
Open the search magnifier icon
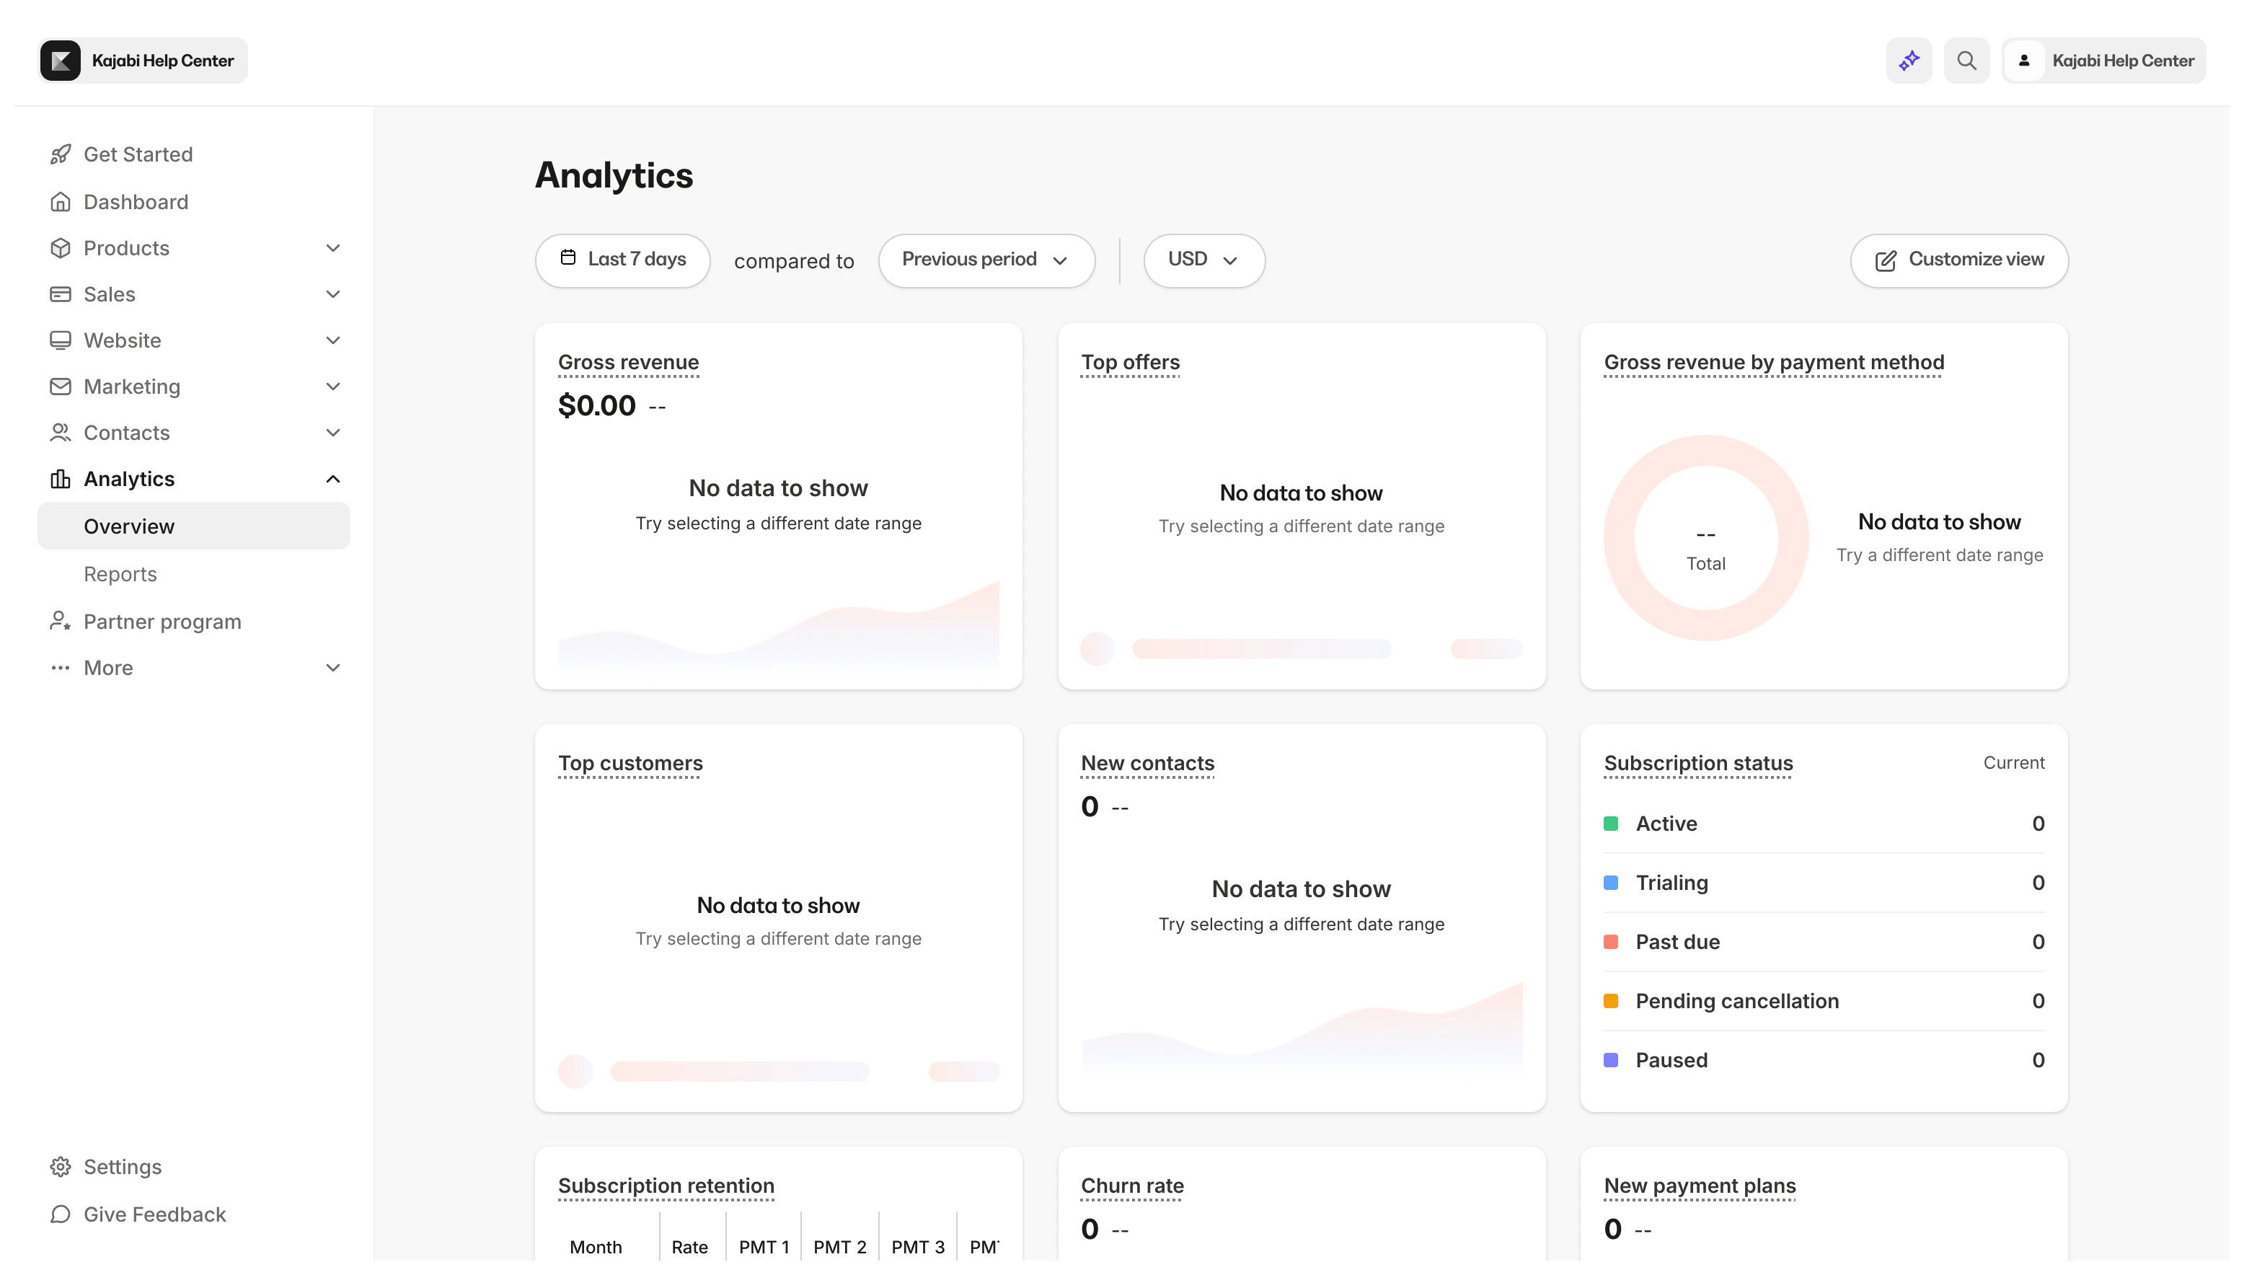(x=1966, y=60)
